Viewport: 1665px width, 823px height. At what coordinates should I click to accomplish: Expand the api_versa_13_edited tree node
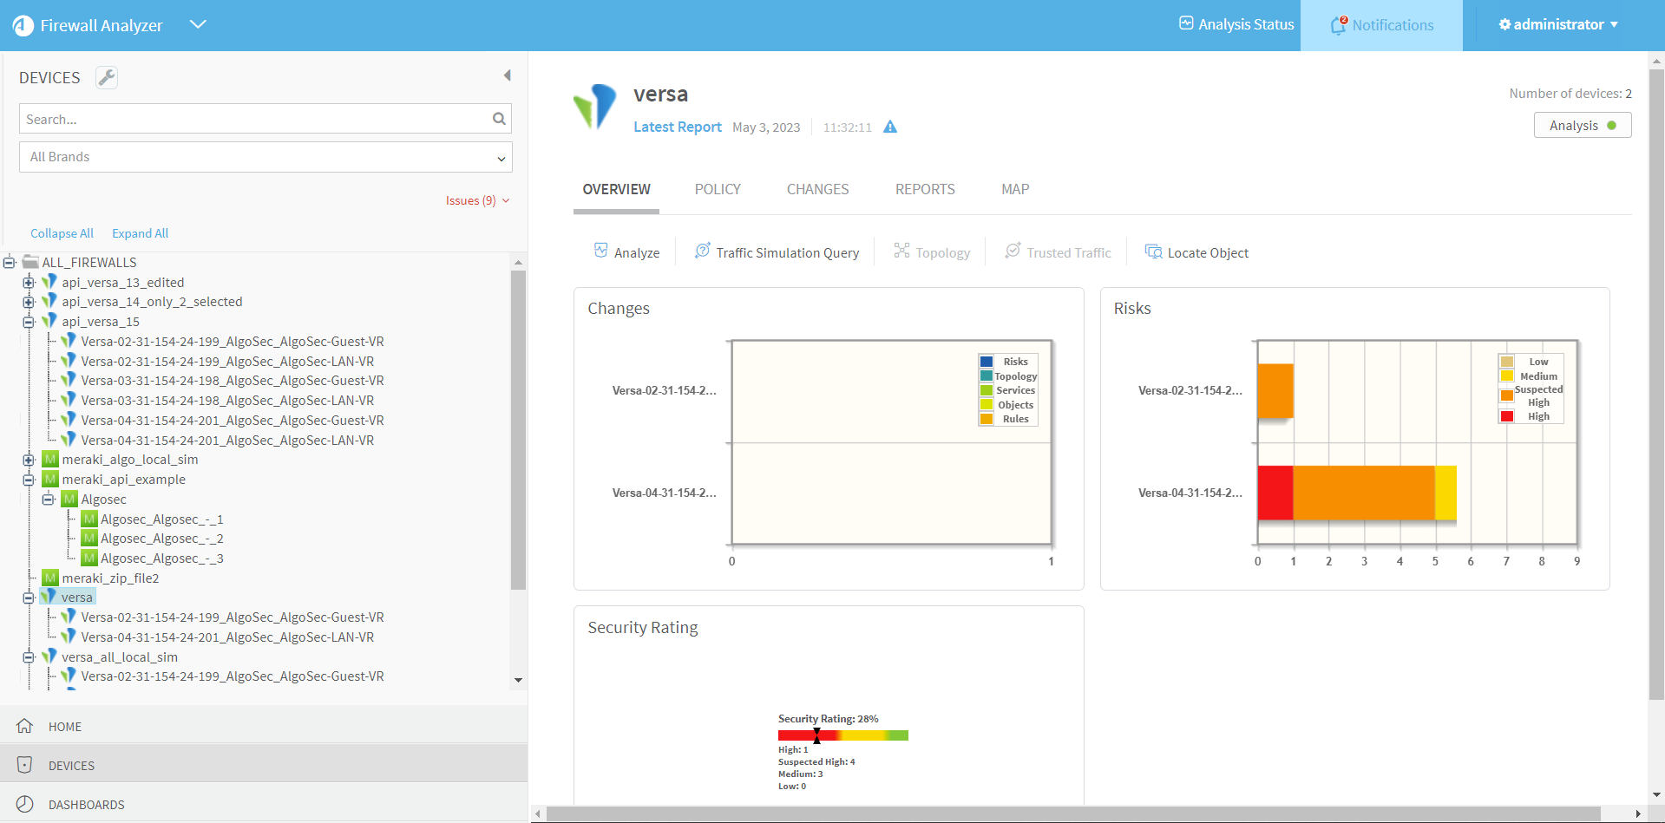click(29, 283)
